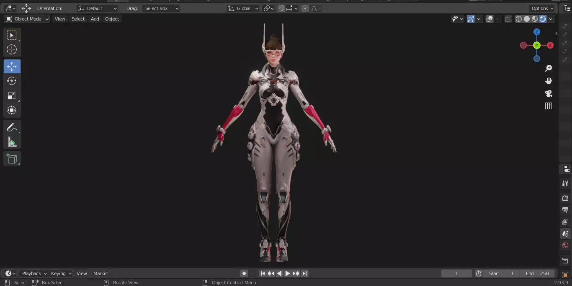Image resolution: width=572 pixels, height=286 pixels.
Task: Jump to the start frame
Action: click(263, 273)
